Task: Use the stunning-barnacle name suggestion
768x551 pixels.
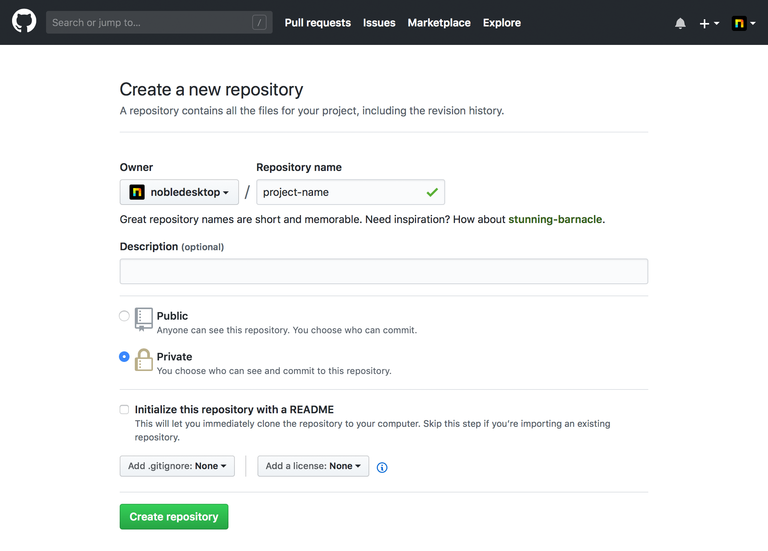Action: click(x=555, y=219)
